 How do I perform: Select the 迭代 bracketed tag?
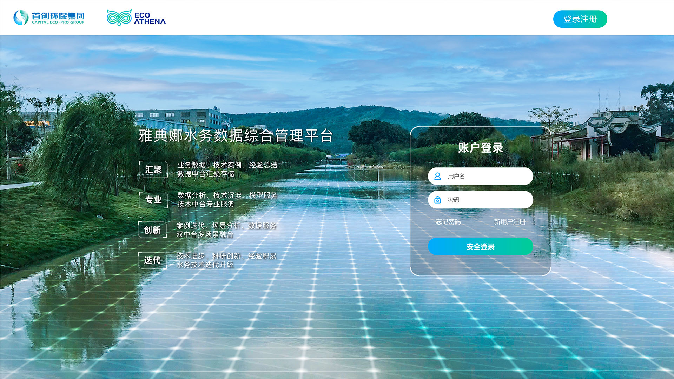click(152, 260)
